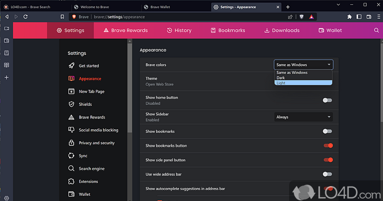Image resolution: width=383 pixels, height=201 pixels.
Task: Open Brave Rewards triangle icon in address bar
Action: coord(312,17)
